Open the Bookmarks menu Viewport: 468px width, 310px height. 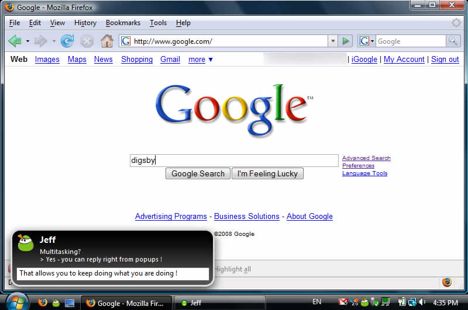123,23
